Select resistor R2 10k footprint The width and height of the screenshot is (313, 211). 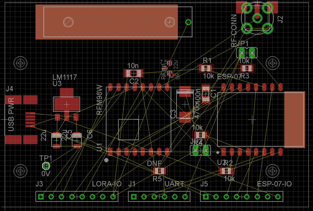[x=226, y=171]
